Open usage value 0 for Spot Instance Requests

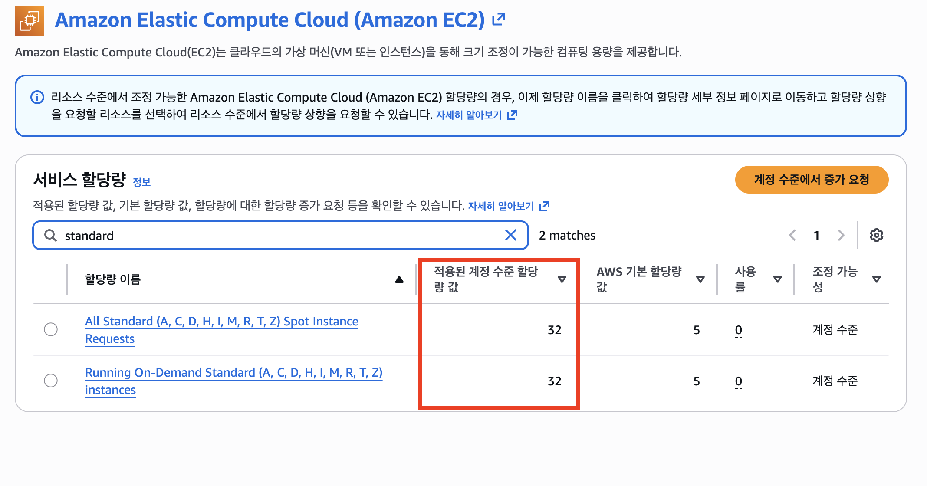click(738, 330)
